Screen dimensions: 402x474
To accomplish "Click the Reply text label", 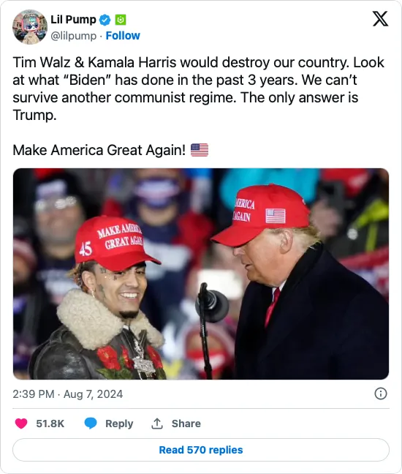I will point(119,424).
